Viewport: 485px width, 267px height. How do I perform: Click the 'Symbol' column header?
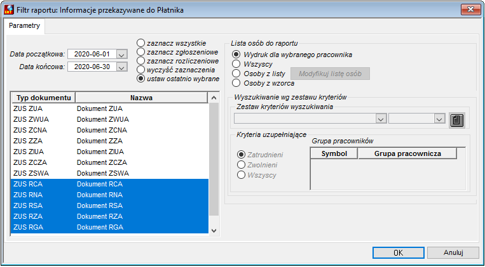(x=334, y=153)
